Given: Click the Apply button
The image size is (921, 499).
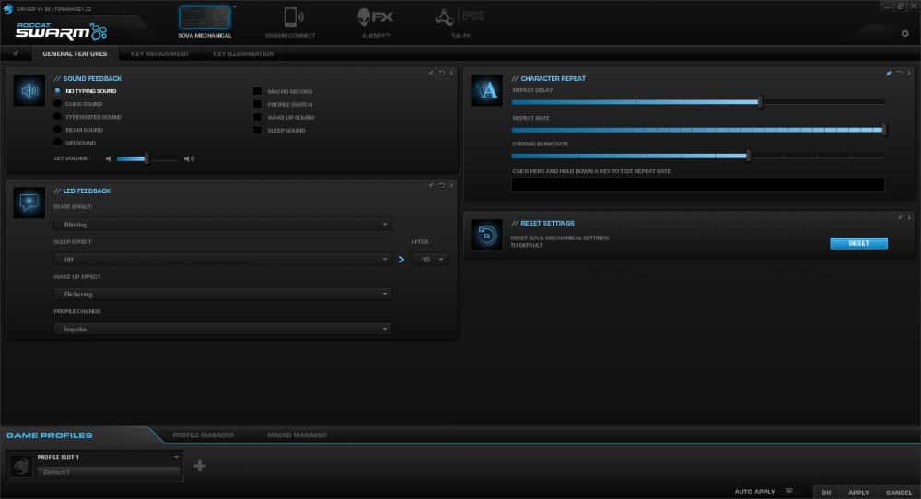Looking at the screenshot, I should click(x=858, y=493).
